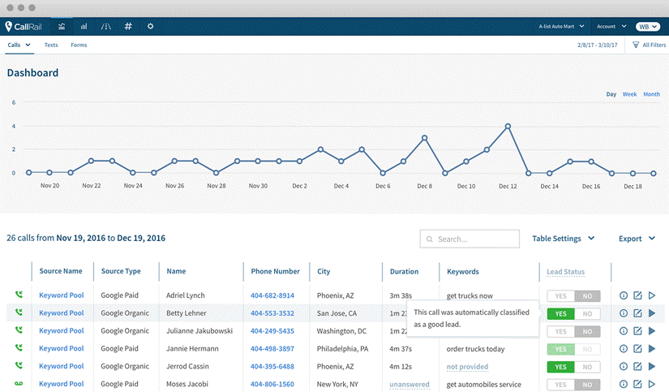Switch to the Forms tab
The image size is (669, 392).
point(79,45)
